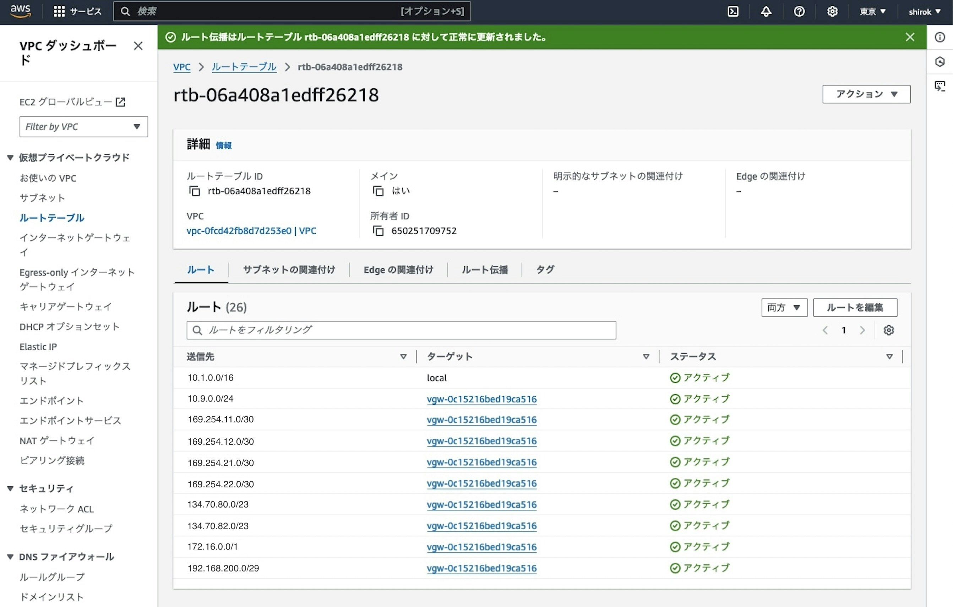Switch to サブネットの関連付け tab
Screen dimensions: 953x607
pos(289,270)
